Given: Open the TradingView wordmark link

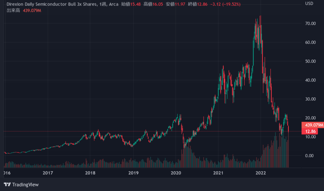Looking at the screenshot, I should 25,185.
